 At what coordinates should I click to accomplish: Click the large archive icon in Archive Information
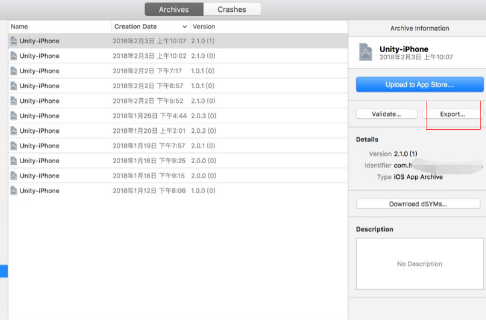tap(365, 52)
